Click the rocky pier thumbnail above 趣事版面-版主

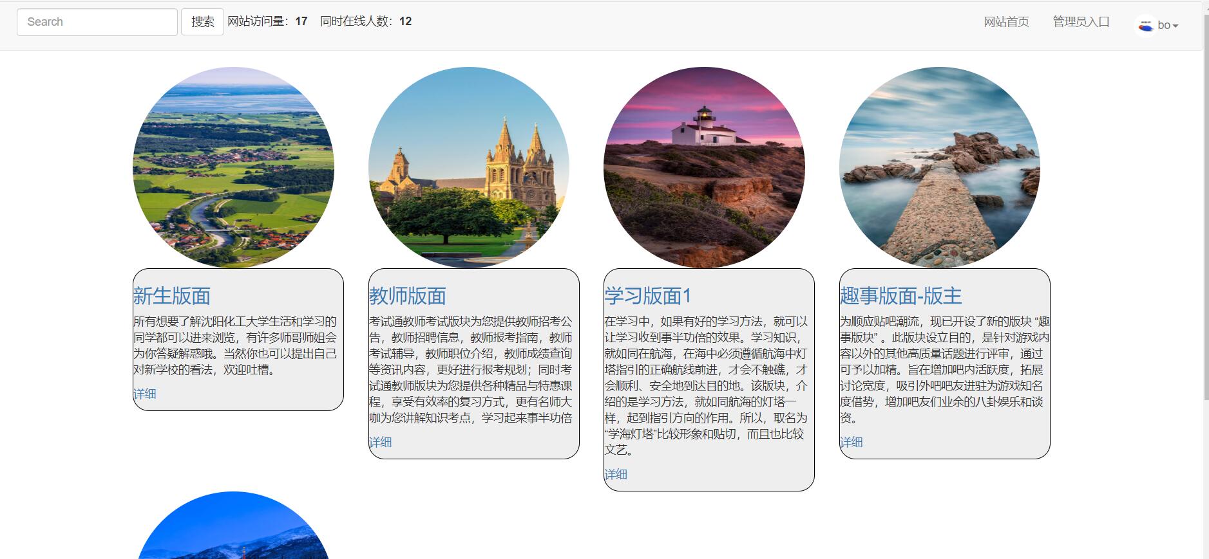pos(940,167)
